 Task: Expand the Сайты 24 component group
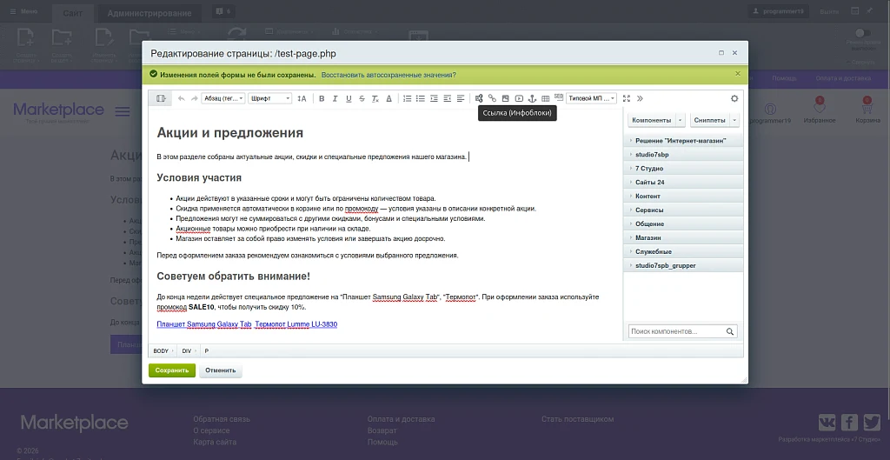coord(683,183)
